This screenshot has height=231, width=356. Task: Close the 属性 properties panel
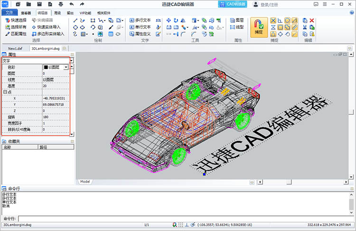(x=72, y=54)
